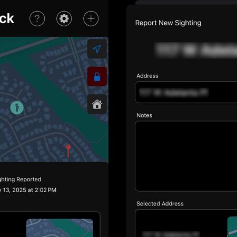
Task: Select the red pin on the map
Action: [68, 151]
